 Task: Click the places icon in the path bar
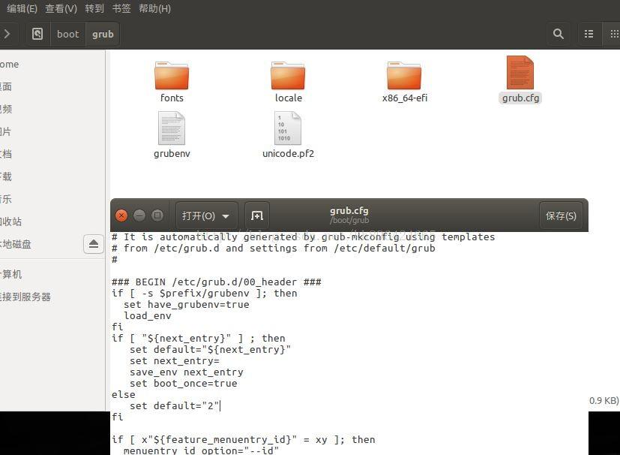(x=36, y=34)
